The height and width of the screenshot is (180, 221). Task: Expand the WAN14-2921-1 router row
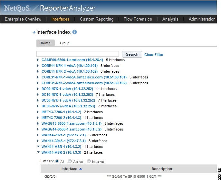pyautogui.click(x=38, y=135)
